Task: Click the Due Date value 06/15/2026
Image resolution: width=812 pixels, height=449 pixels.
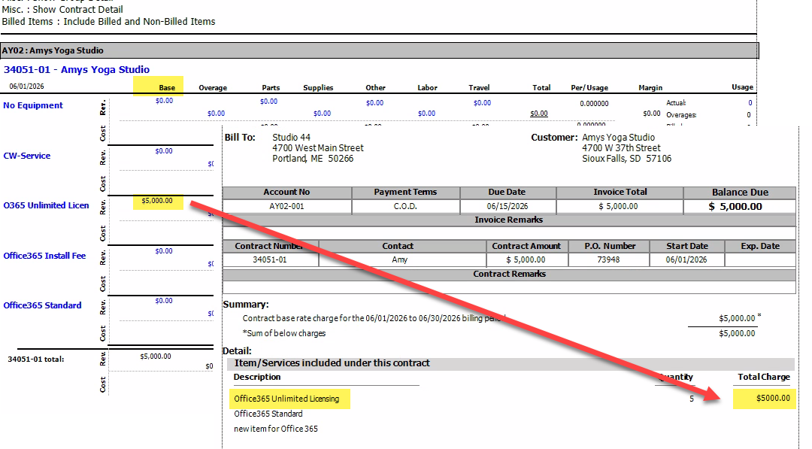Action: (507, 206)
